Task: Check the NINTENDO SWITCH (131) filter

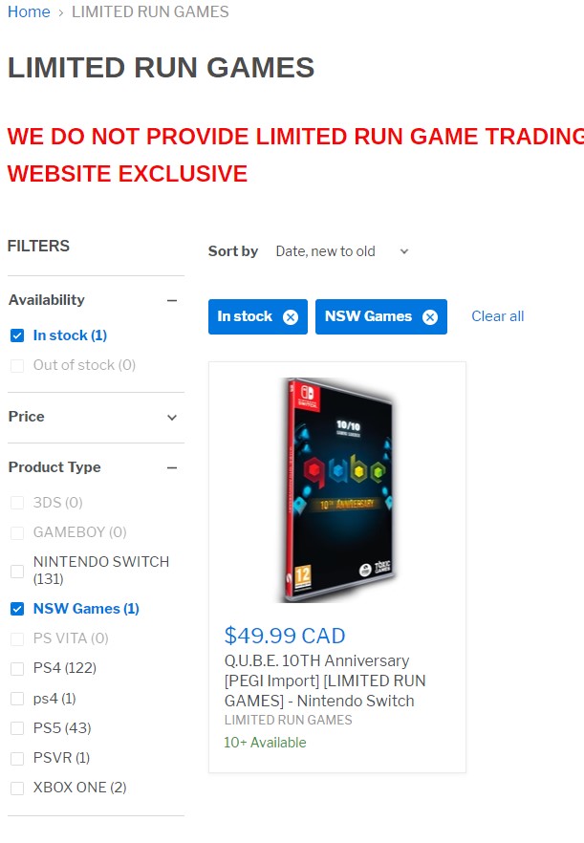Action: coord(17,571)
